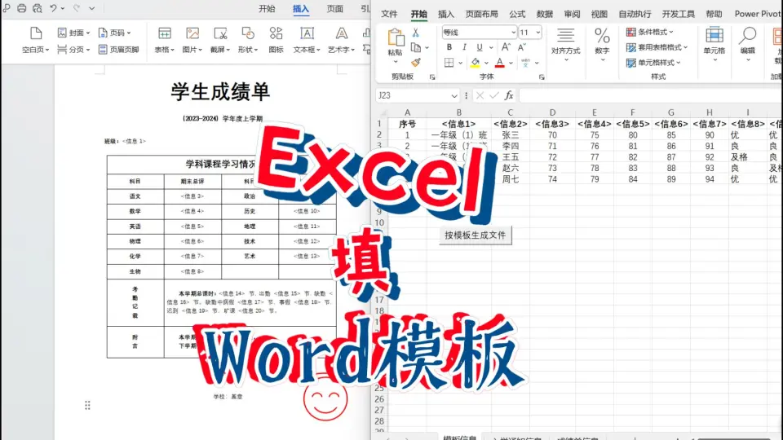The width and height of the screenshot is (783, 440).
Task: Open the Excel 页面布局 tab
Action: coord(481,14)
